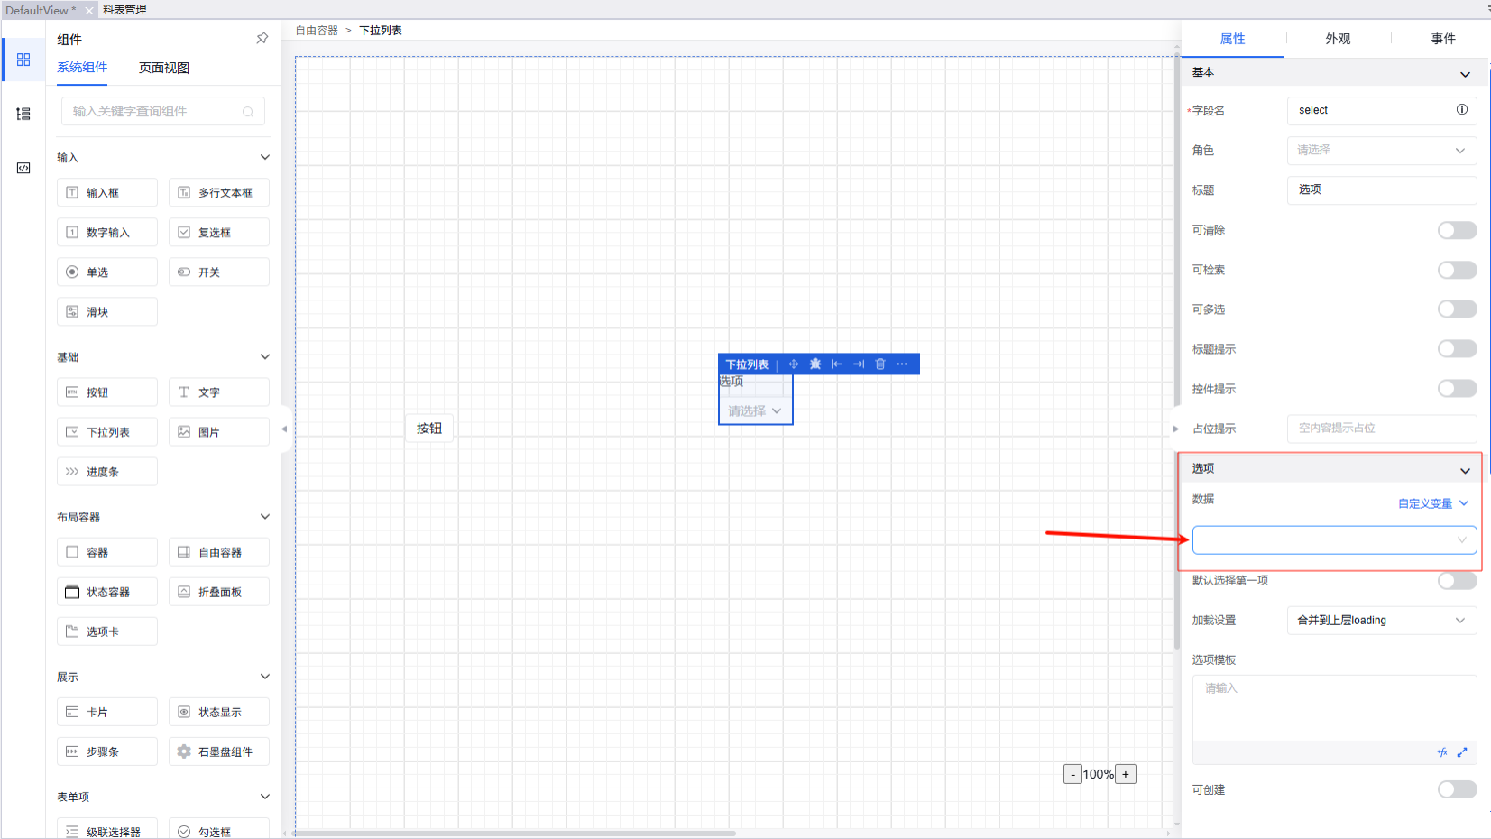Close the DefaultView tab
This screenshot has width=1491, height=839.
(88, 10)
